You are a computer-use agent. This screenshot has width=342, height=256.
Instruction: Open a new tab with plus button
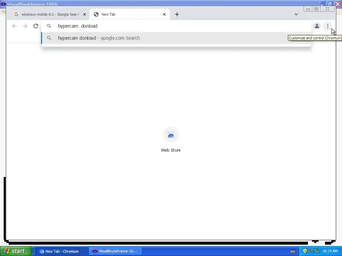pos(177,14)
